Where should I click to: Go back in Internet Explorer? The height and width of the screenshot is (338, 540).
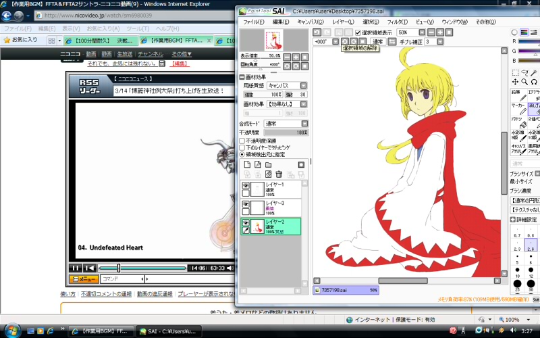7,16
